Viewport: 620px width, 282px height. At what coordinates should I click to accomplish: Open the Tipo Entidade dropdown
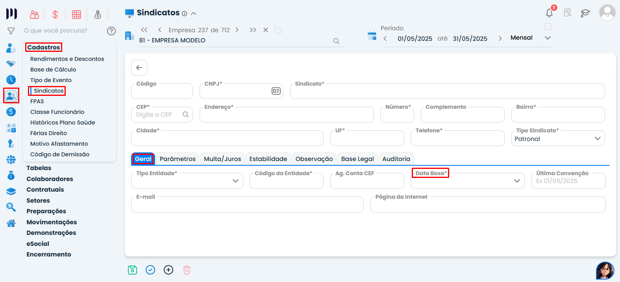coord(235,181)
